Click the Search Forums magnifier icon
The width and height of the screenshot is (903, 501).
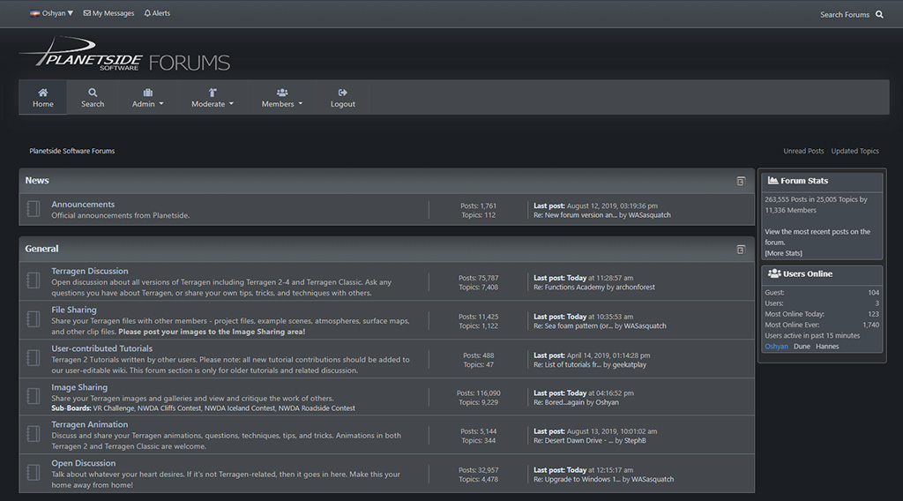click(879, 14)
